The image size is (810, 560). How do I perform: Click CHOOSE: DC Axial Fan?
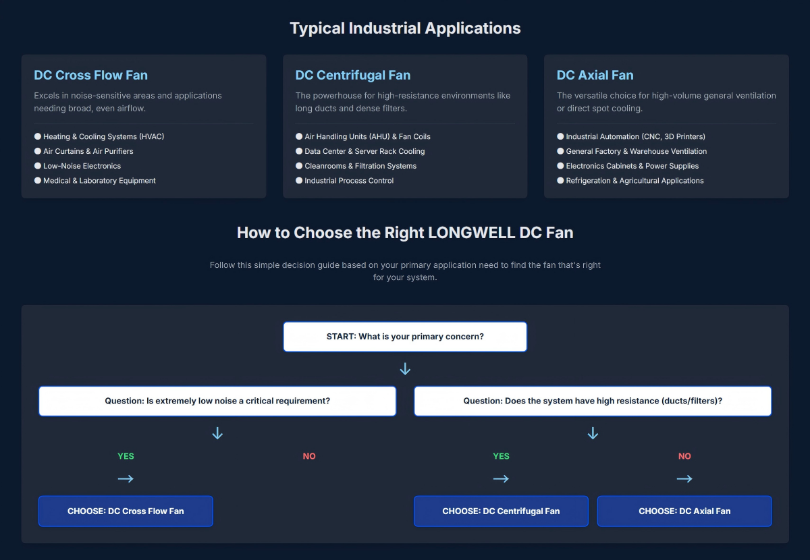click(684, 511)
